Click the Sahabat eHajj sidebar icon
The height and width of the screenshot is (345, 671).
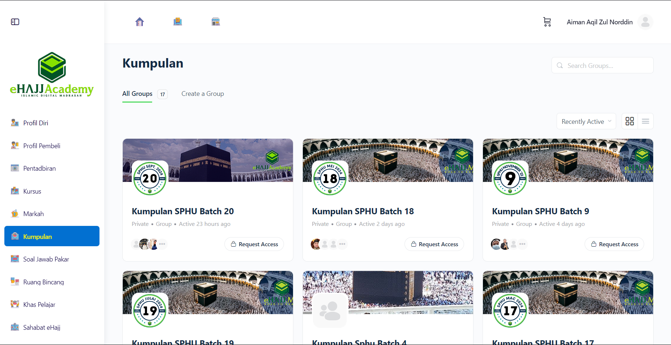click(x=15, y=327)
